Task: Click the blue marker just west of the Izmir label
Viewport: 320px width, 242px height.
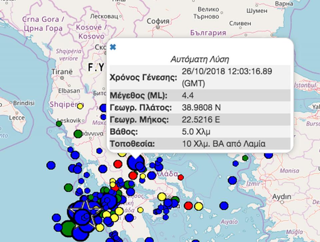Action: (x=232, y=181)
